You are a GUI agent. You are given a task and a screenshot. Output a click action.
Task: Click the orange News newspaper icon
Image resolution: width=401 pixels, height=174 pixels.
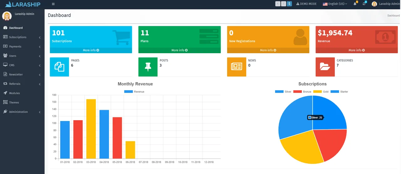tap(237, 67)
